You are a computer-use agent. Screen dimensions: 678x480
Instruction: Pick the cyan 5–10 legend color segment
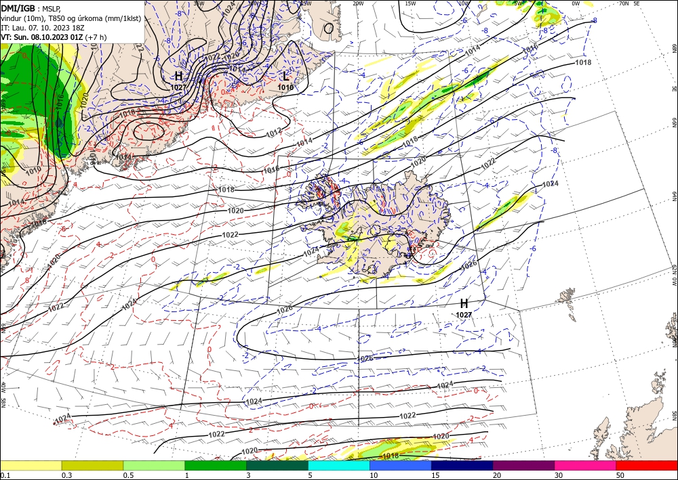[x=339, y=465]
